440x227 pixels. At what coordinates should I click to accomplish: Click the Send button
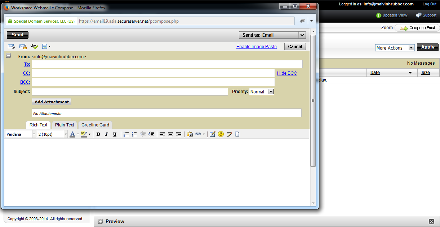coord(18,35)
